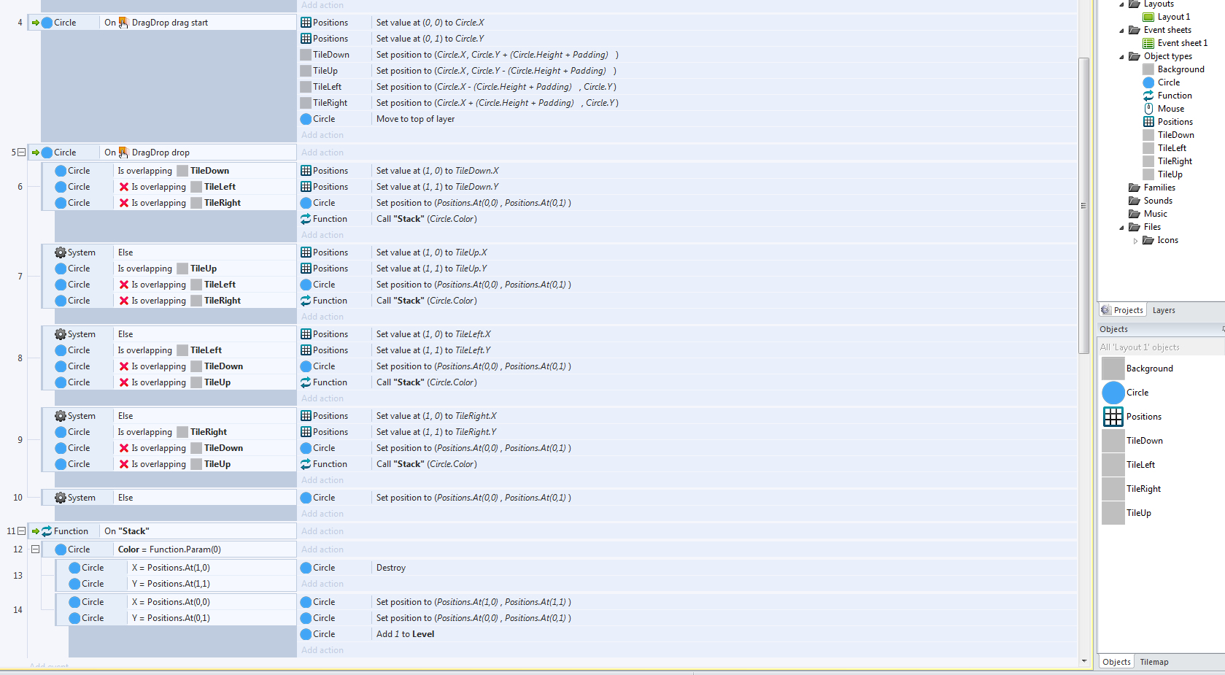This screenshot has height=675, width=1225.
Task: Collapse the Object types folder
Action: [x=1122, y=56]
